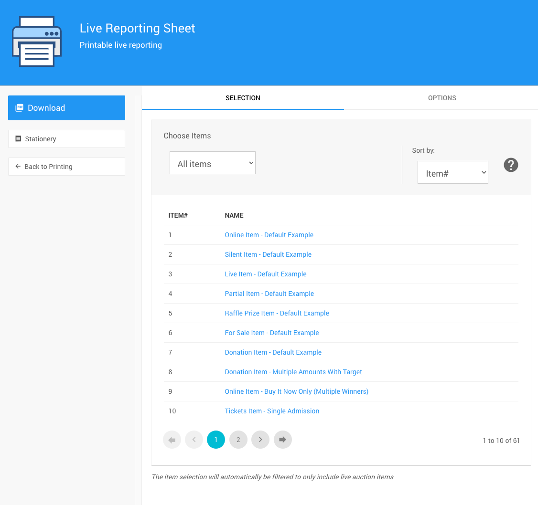The width and height of the screenshot is (538, 505).
Task: Click the help question mark icon
Action: click(x=511, y=165)
